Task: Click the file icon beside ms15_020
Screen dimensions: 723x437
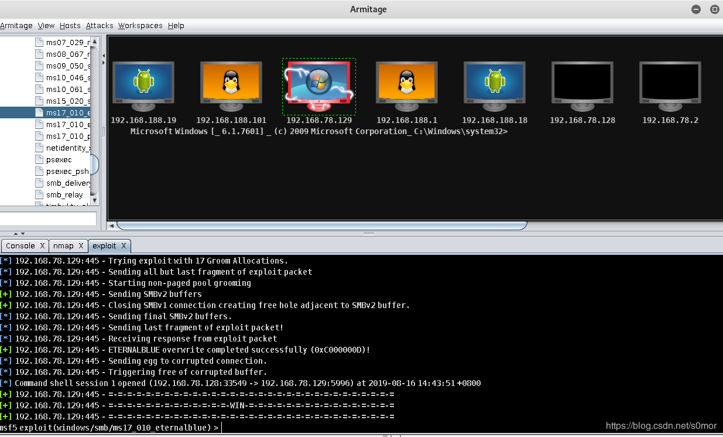Action: pyautogui.click(x=39, y=101)
